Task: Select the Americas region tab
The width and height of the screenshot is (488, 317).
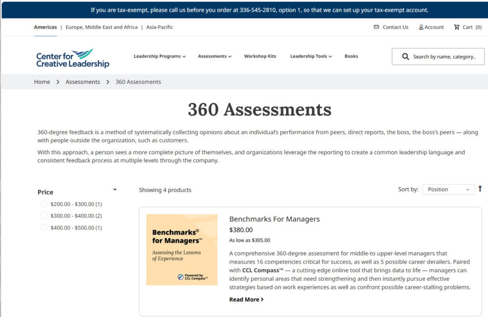Action: click(x=45, y=27)
